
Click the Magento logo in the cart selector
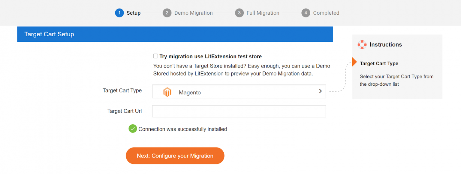pos(167,92)
